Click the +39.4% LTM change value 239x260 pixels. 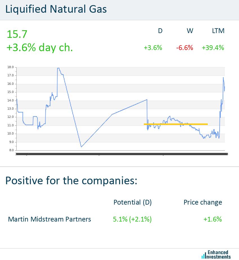pos(213,48)
